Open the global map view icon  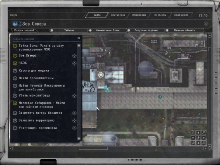[193, 132]
